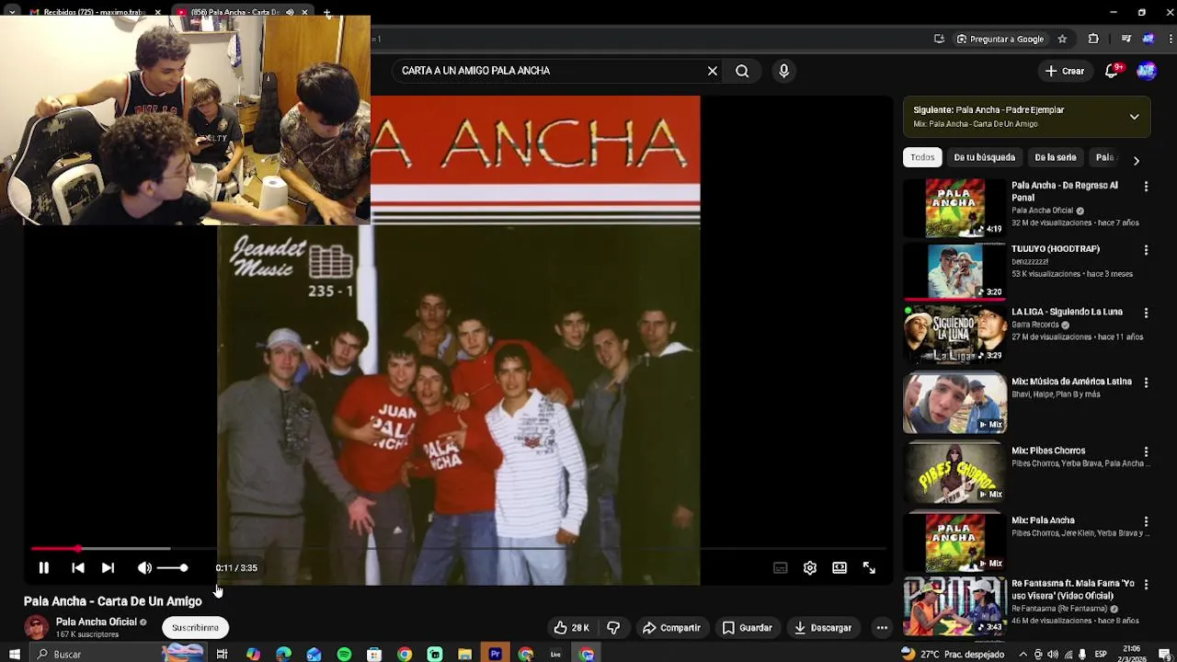Open Premiere Pro from the taskbar
This screenshot has height=662, width=1177.
coord(495,654)
